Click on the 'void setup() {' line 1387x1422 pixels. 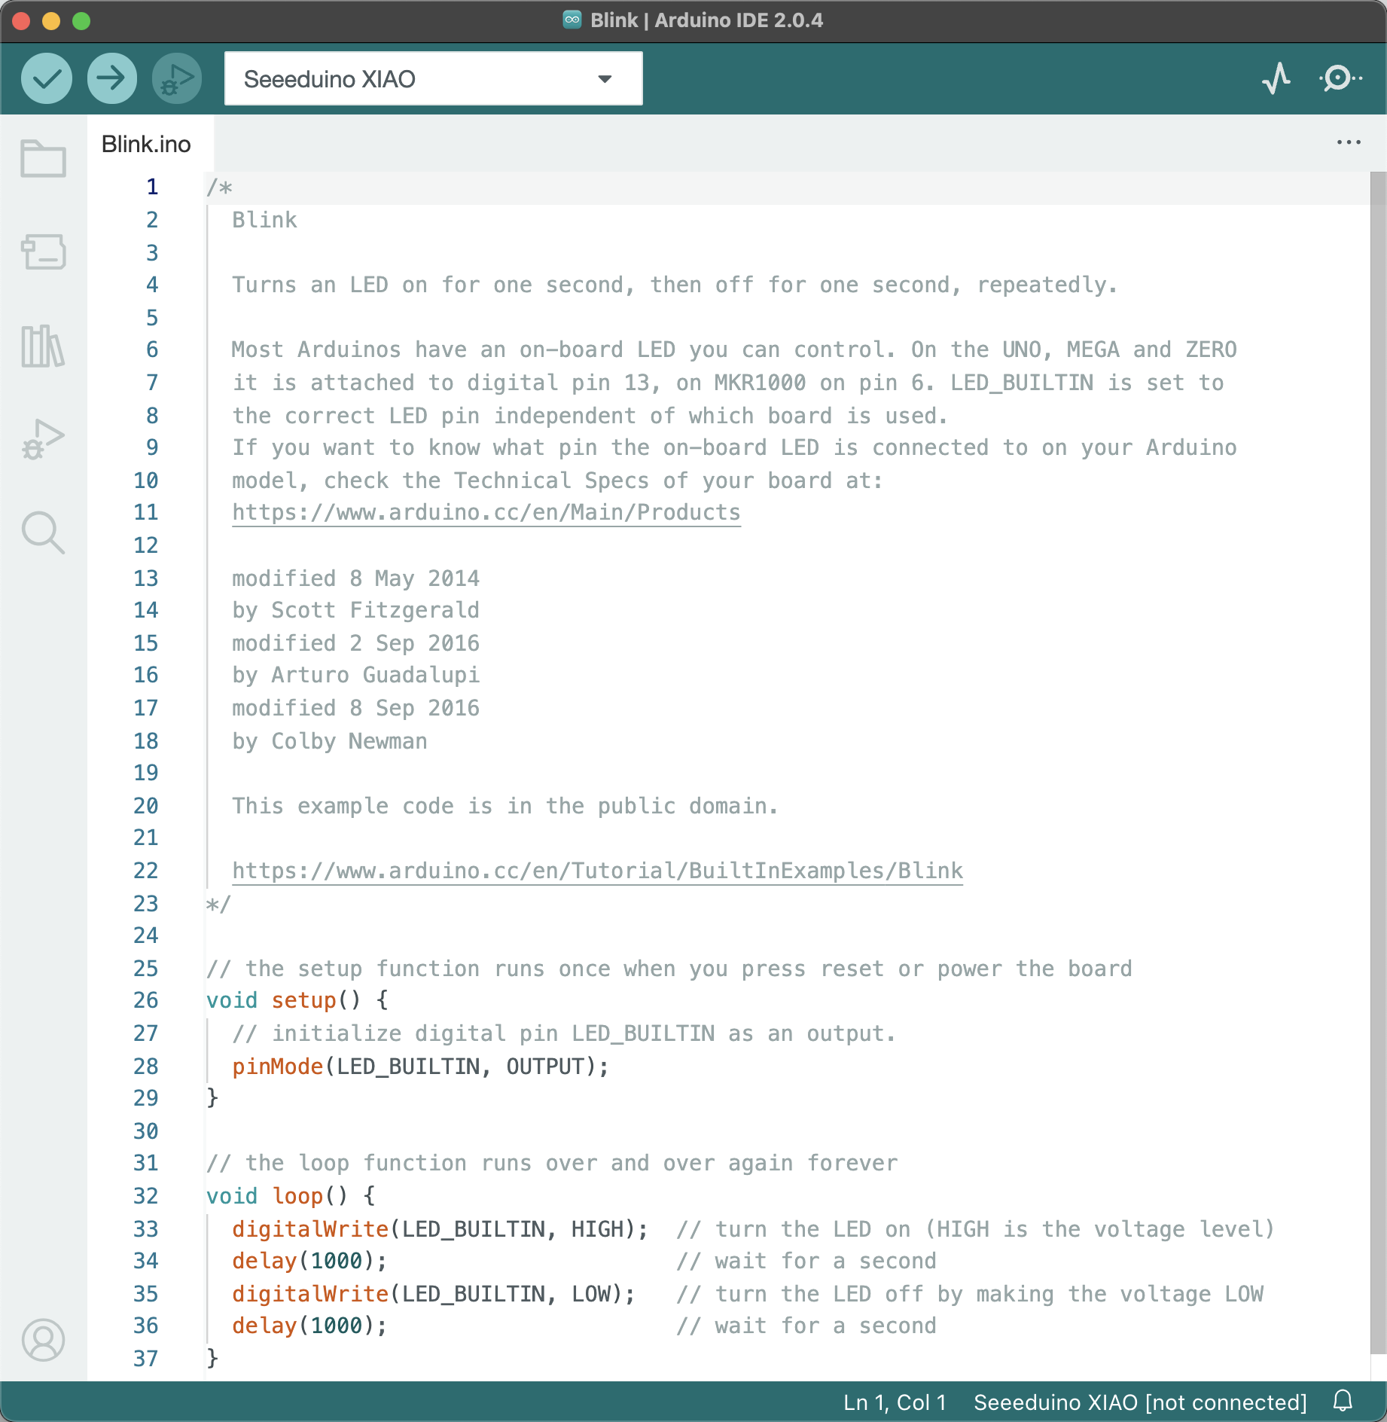297,1000
